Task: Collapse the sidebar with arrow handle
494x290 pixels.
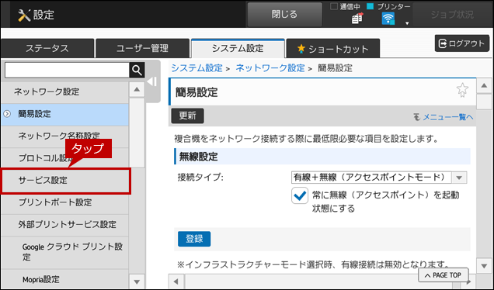Action: tap(152, 81)
